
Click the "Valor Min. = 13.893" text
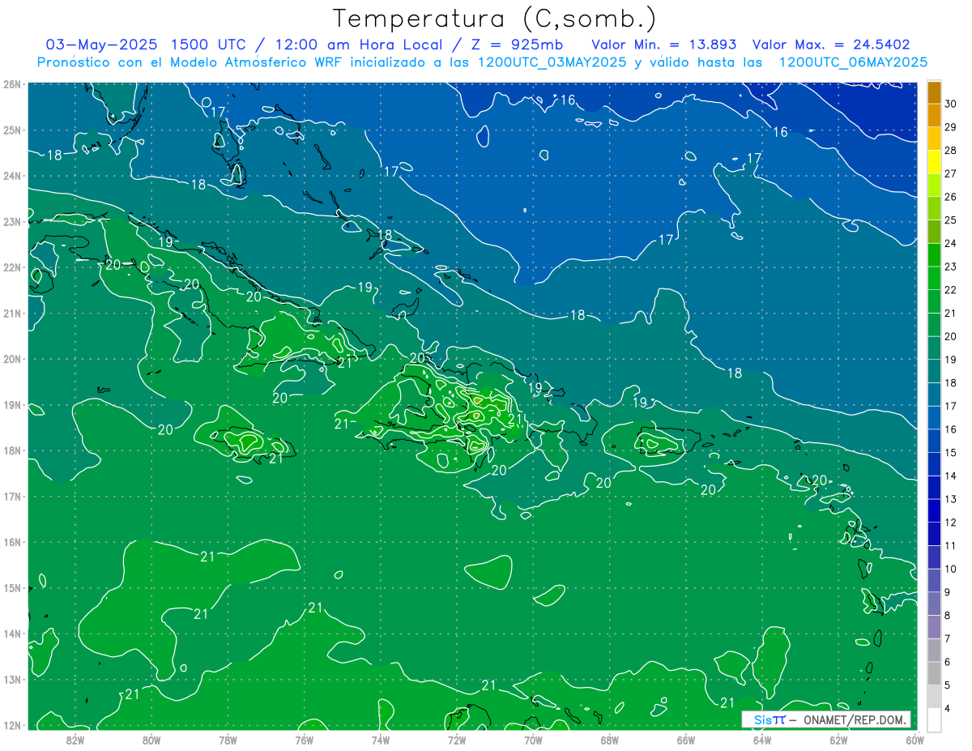[x=663, y=45]
